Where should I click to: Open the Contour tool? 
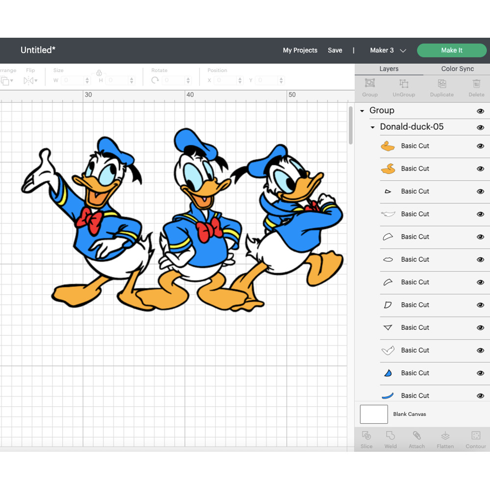475,439
